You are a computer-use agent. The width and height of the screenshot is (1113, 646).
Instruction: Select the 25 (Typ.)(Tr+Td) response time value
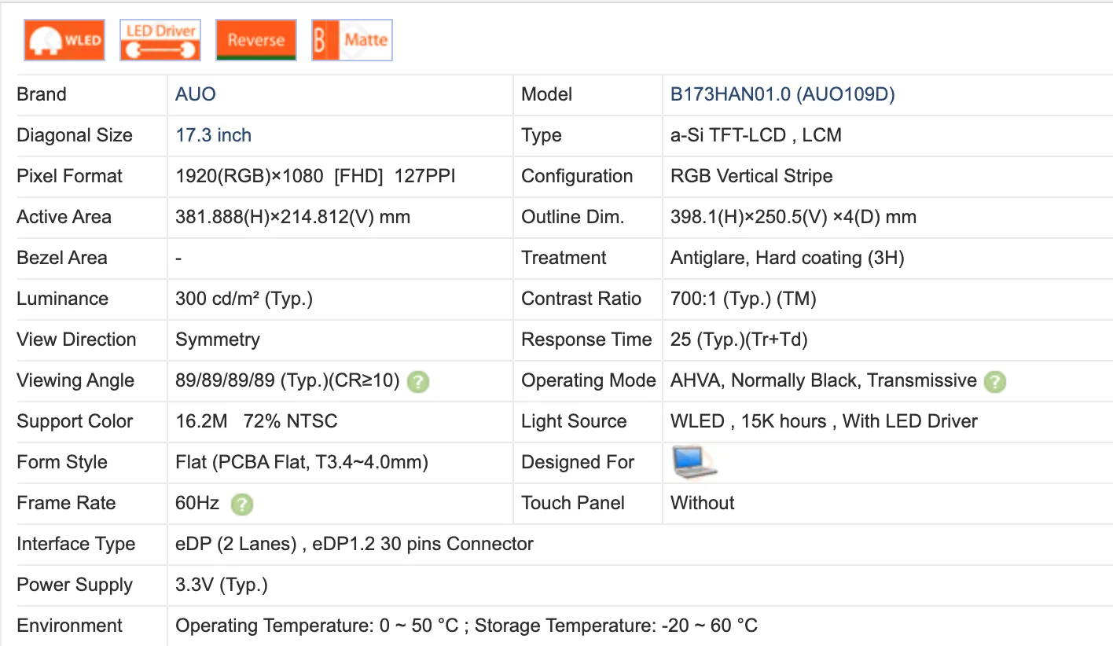click(x=740, y=340)
